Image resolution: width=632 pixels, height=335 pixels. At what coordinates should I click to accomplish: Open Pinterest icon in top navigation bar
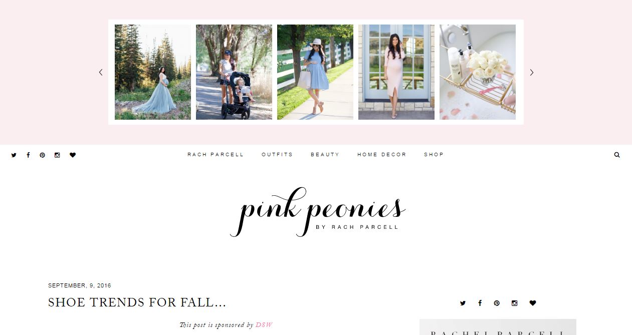[x=43, y=155]
